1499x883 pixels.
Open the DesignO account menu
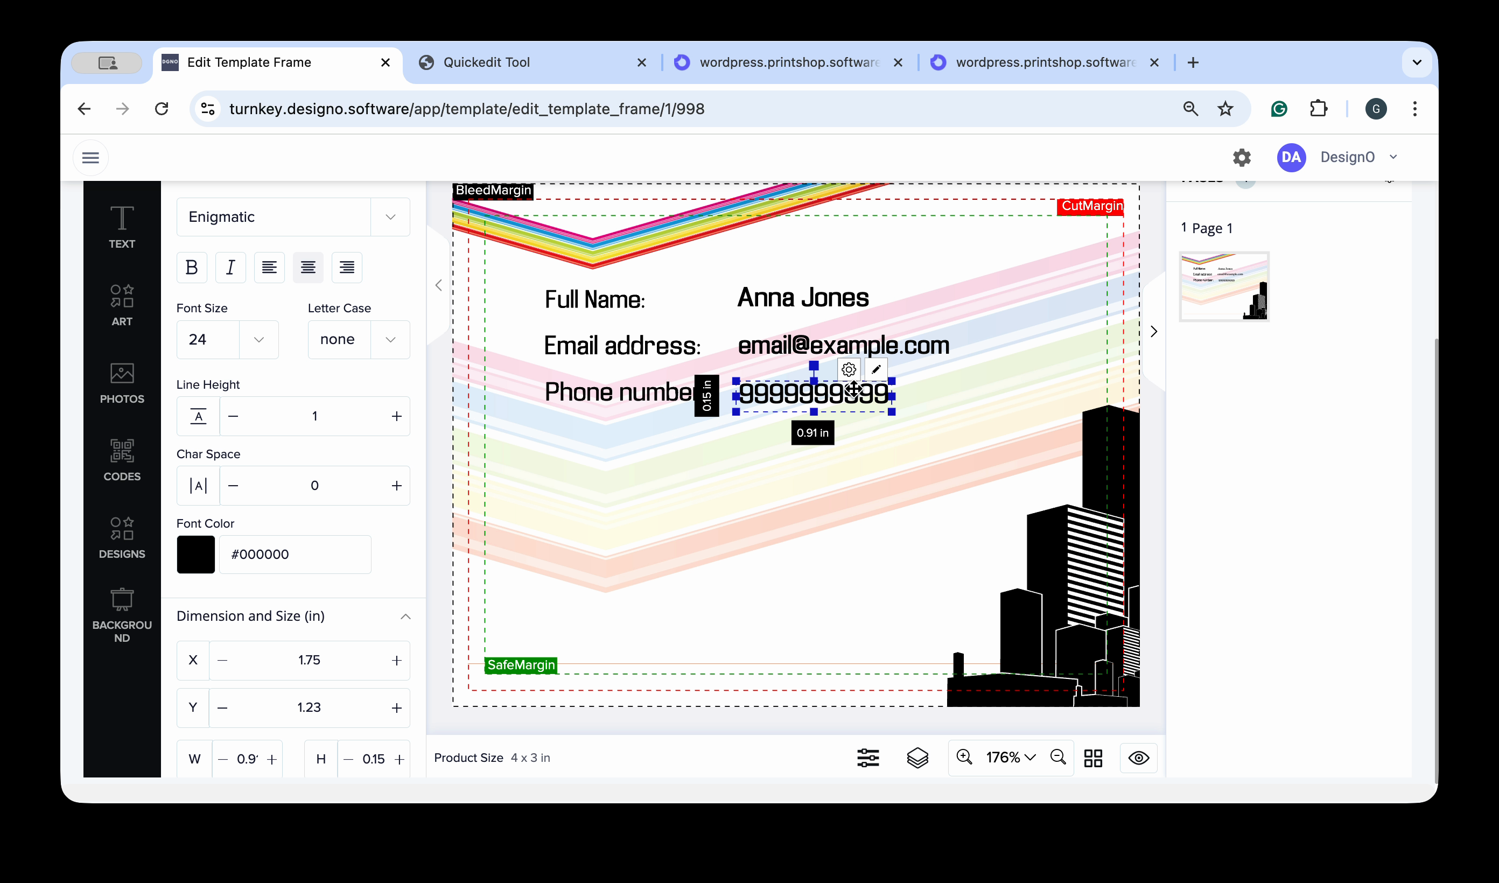(1347, 157)
